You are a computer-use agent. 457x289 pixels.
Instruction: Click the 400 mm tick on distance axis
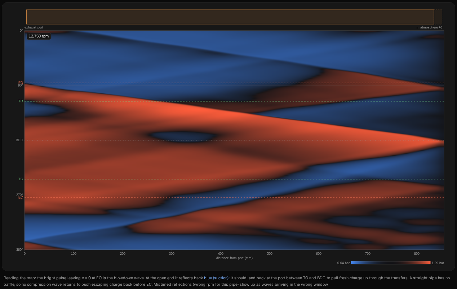[x=221, y=254]
